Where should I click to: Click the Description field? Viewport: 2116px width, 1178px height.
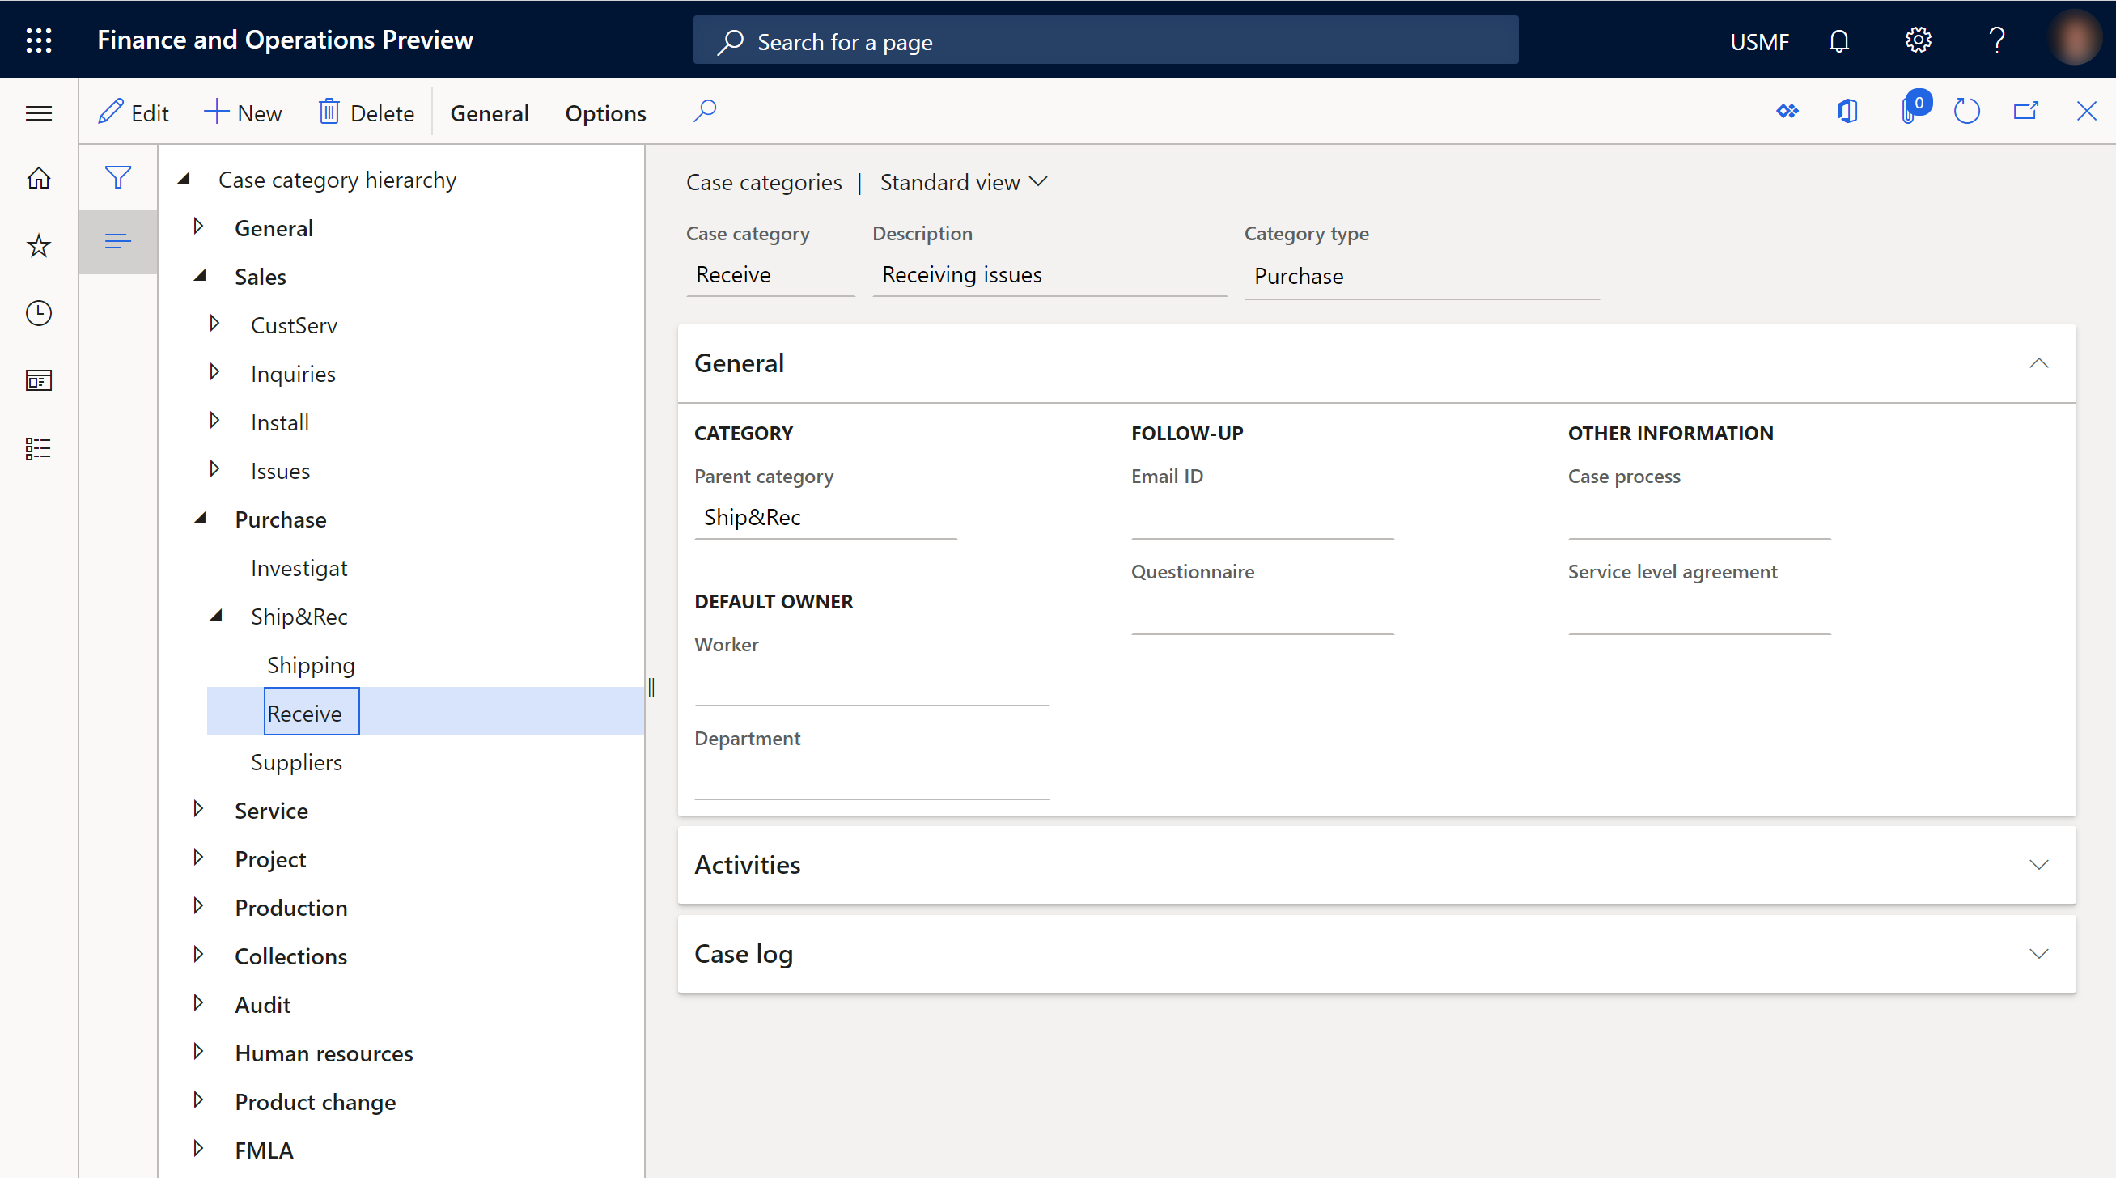(x=1049, y=274)
